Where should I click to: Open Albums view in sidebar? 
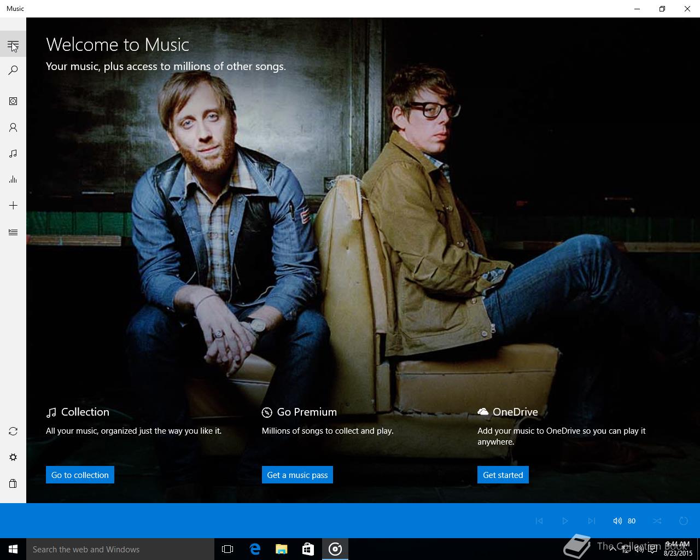tap(13, 101)
